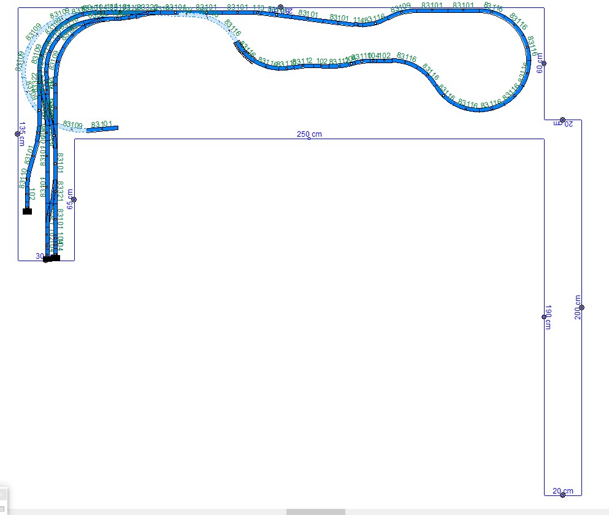609x515 pixels.
Task: Click the 30 cm bottom-left edge handle
Action: click(46, 260)
